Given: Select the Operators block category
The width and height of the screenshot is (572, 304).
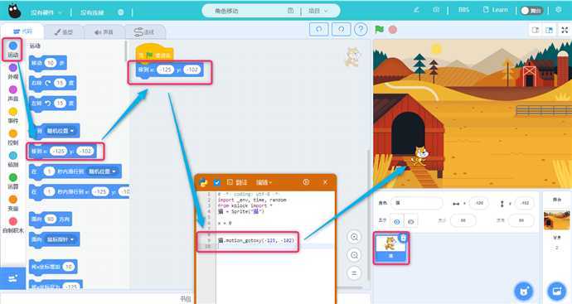Looking at the screenshot, I should coord(12,181).
